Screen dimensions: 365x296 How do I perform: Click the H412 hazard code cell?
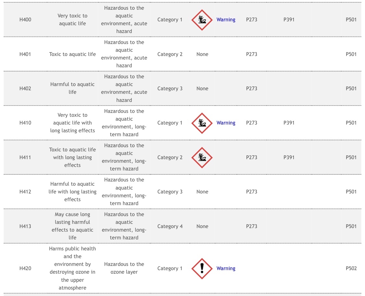(25, 192)
